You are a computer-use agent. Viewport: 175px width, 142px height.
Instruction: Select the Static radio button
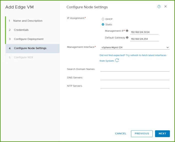103,25
